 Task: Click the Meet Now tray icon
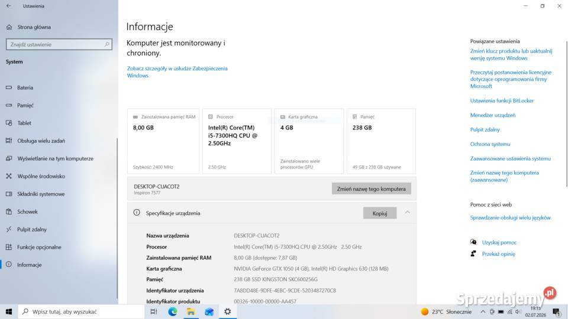point(492,311)
